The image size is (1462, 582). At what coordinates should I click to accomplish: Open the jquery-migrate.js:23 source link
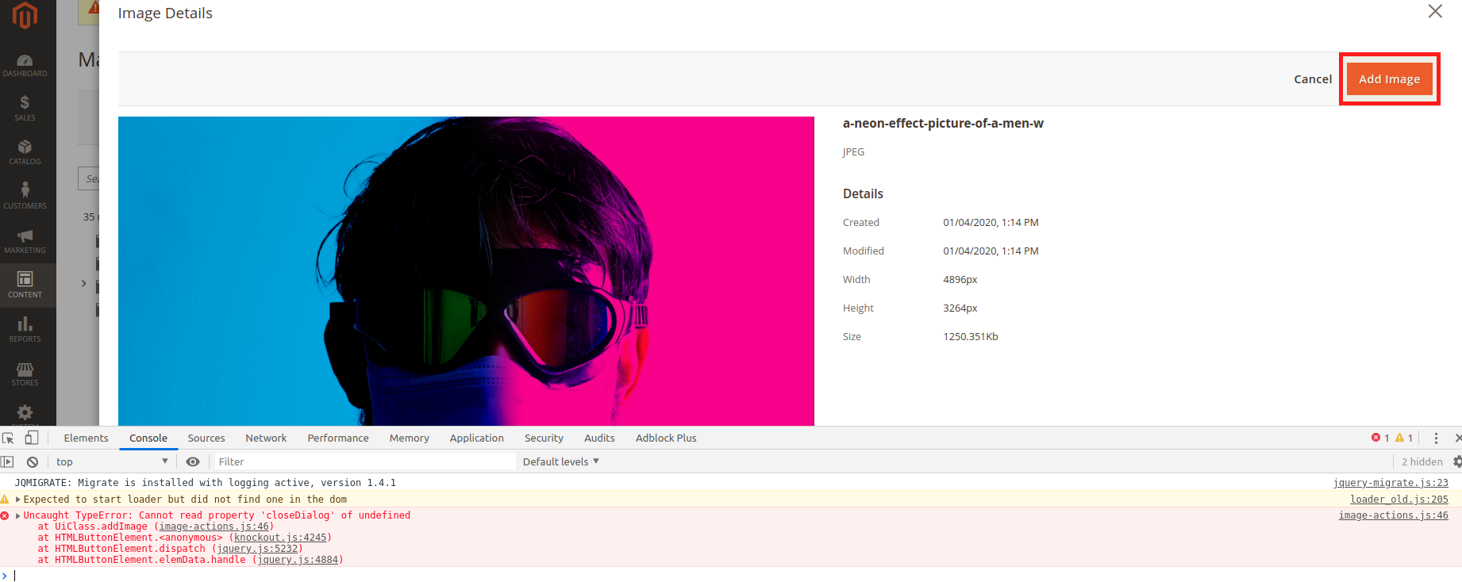[x=1391, y=483]
